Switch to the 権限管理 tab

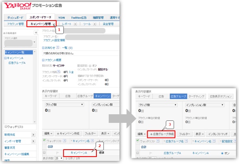pos(98,18)
